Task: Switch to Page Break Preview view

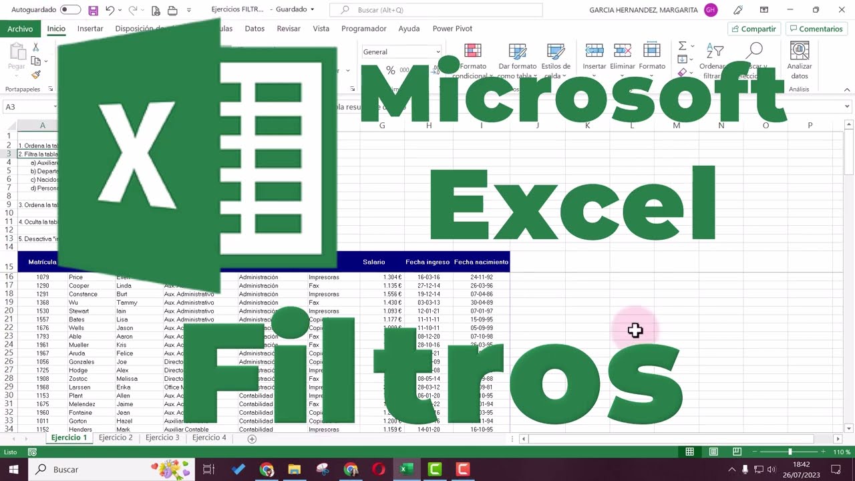Action: coord(737,452)
